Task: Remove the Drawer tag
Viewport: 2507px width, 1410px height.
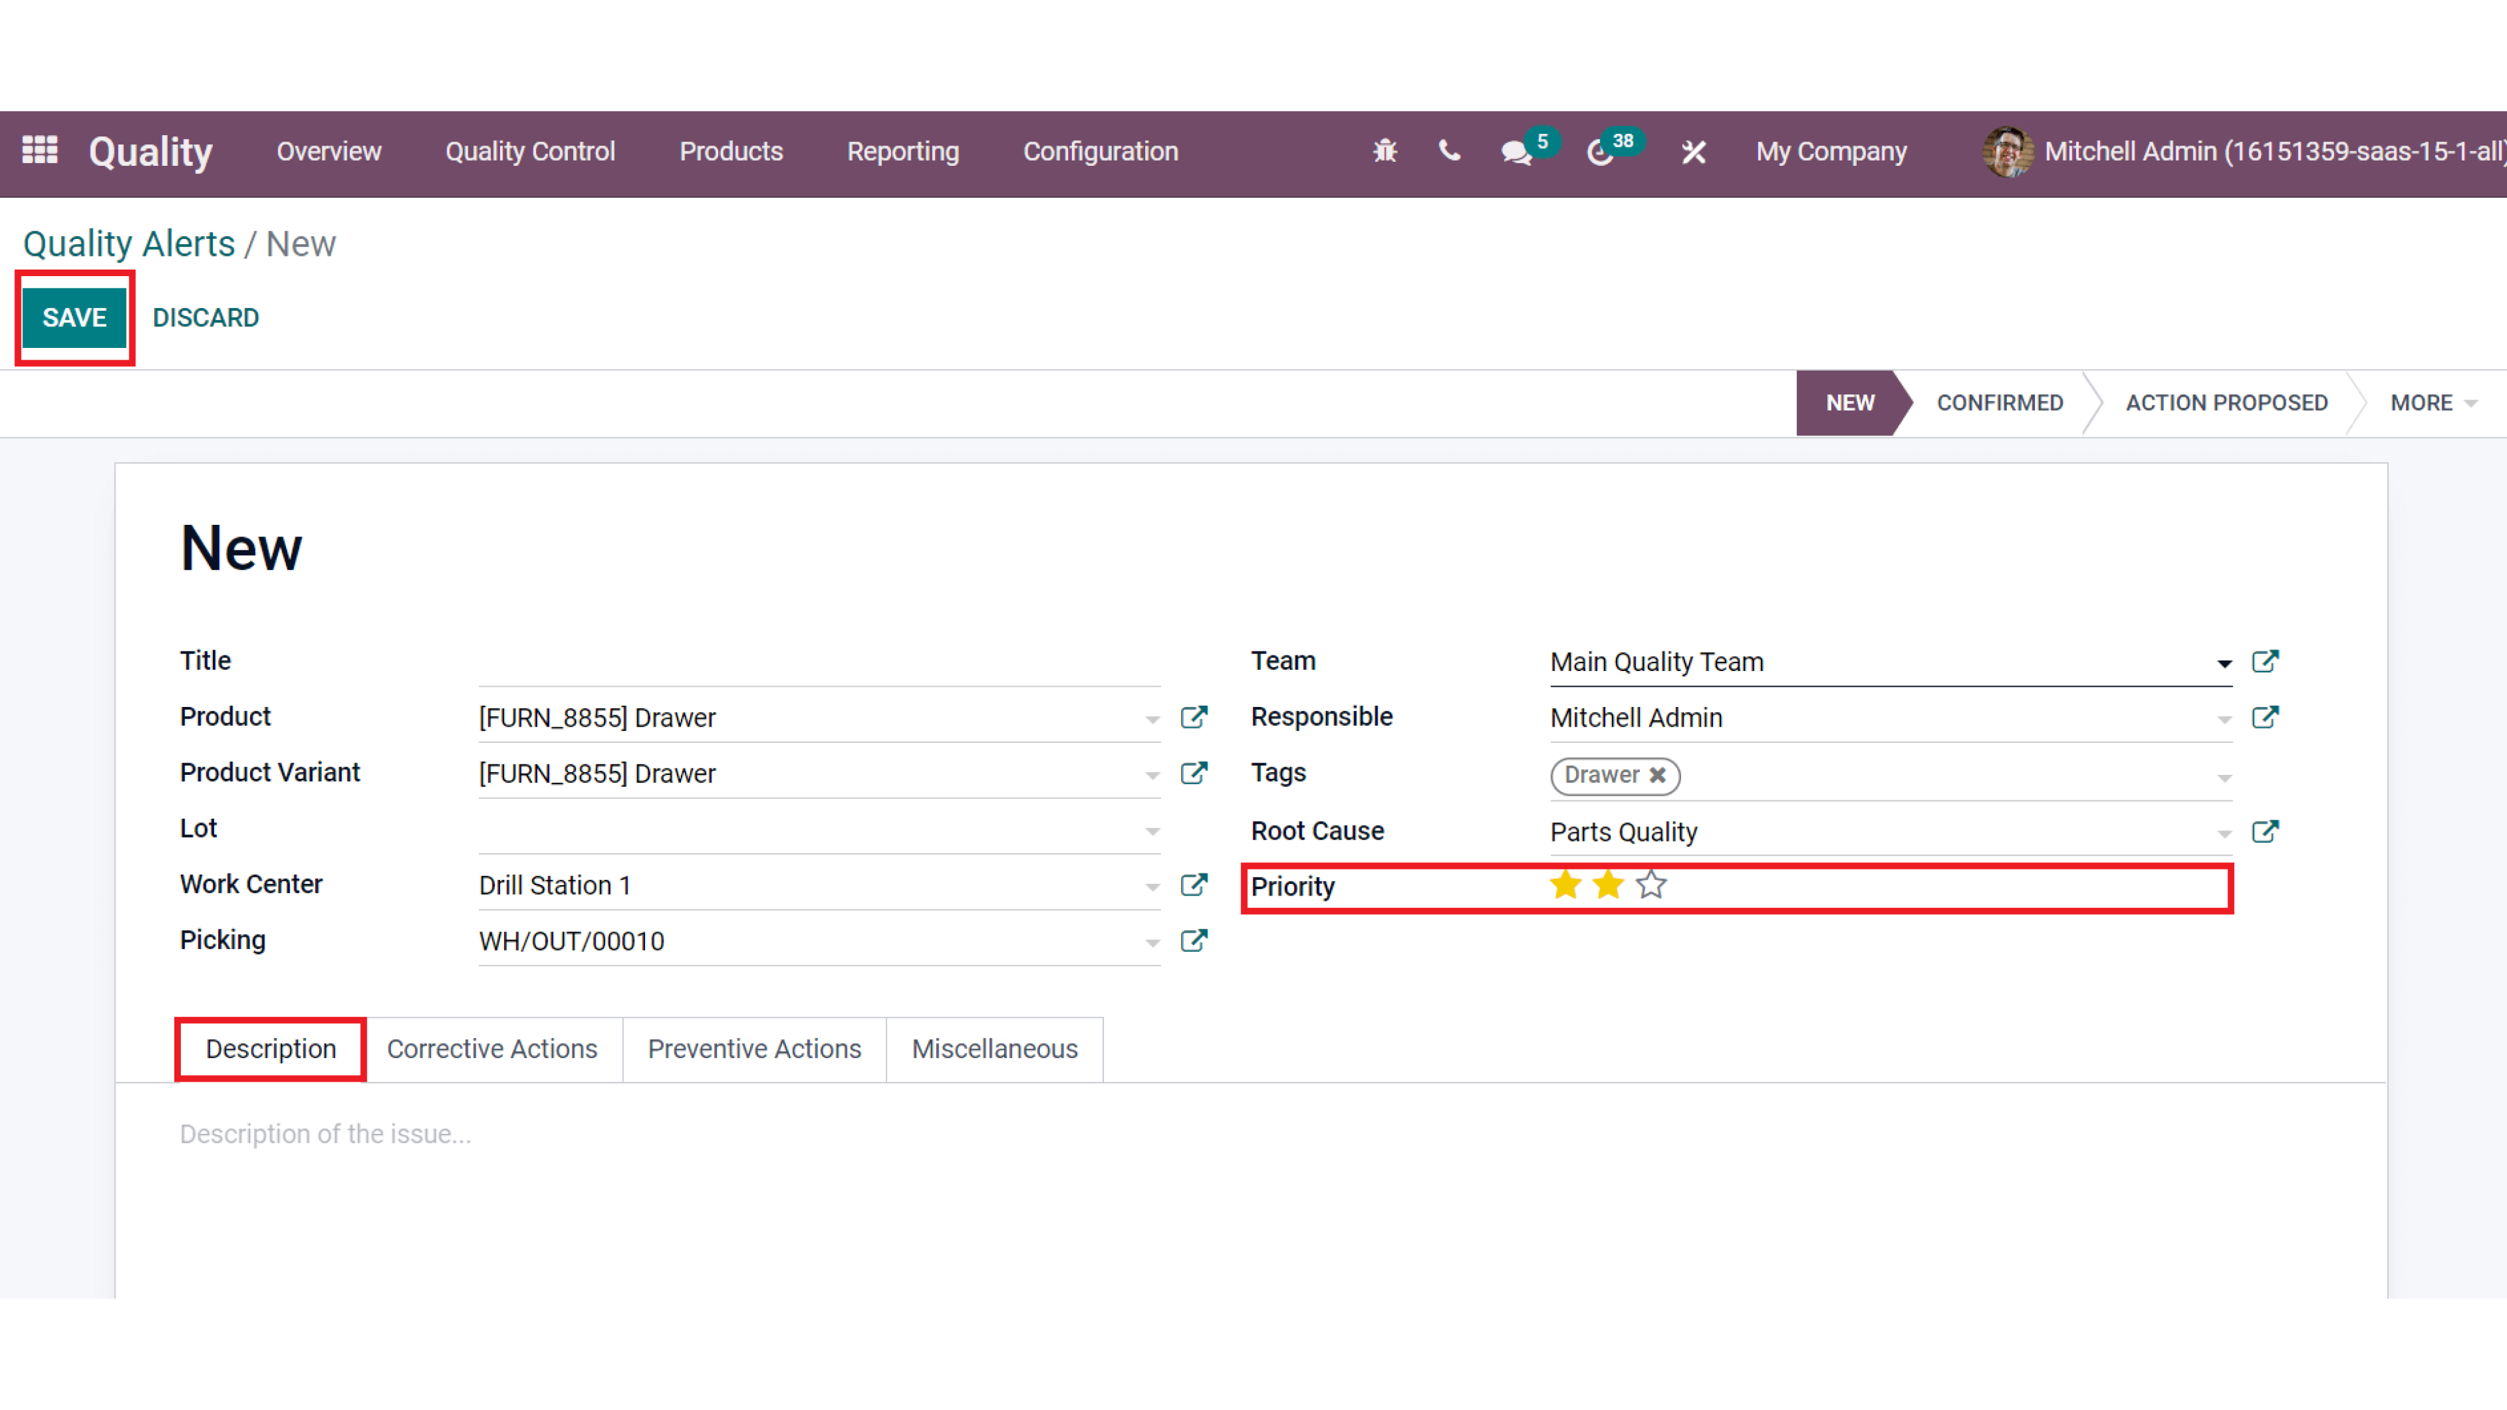Action: (1658, 775)
